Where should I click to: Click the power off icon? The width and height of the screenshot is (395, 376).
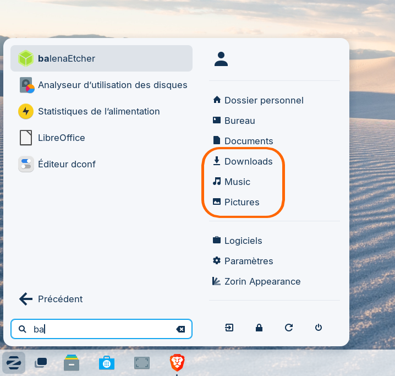pyautogui.click(x=319, y=328)
